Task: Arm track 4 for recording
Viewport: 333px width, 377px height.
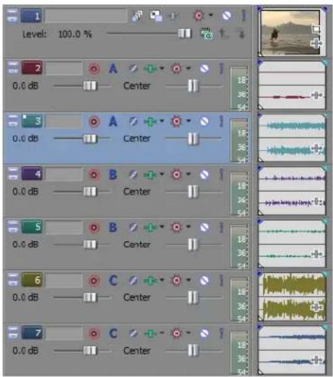Action: 94,175
